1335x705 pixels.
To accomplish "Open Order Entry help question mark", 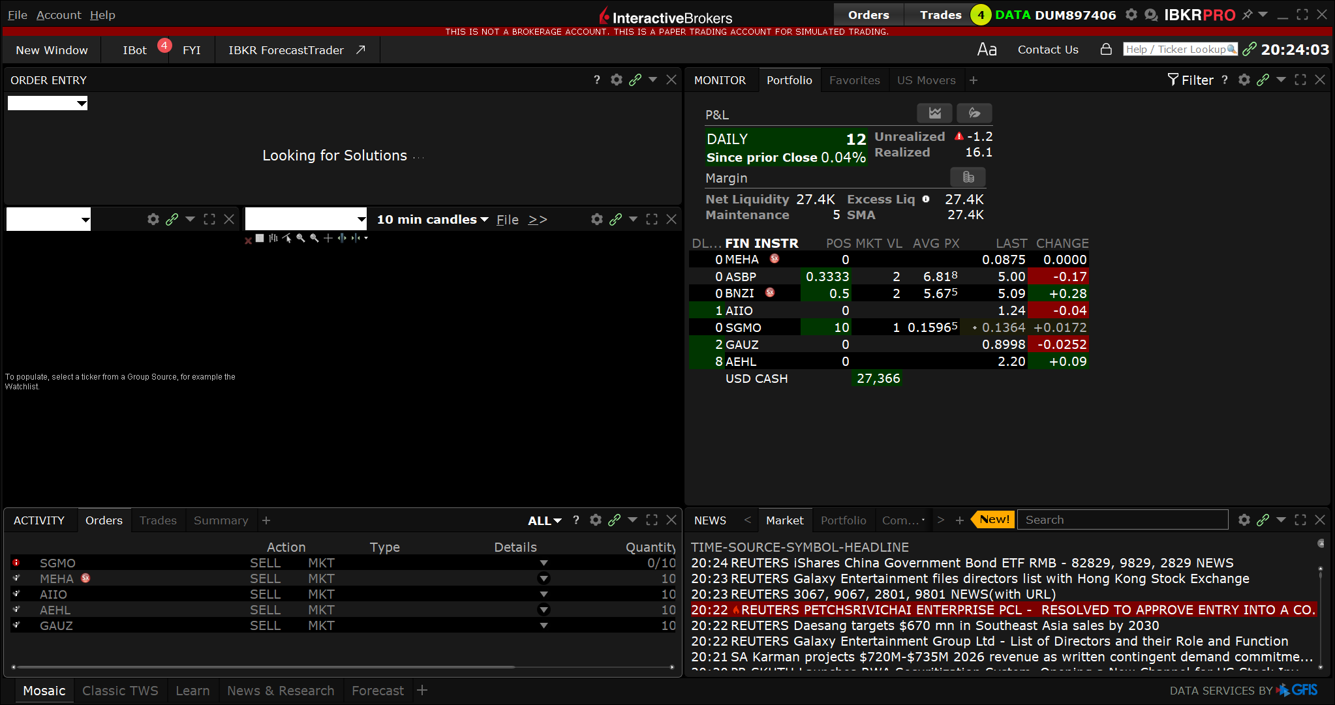I will (596, 80).
